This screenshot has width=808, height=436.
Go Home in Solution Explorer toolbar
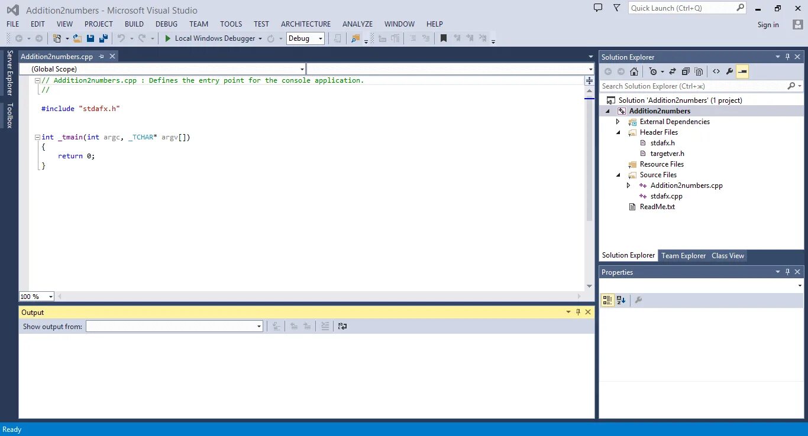tap(634, 71)
